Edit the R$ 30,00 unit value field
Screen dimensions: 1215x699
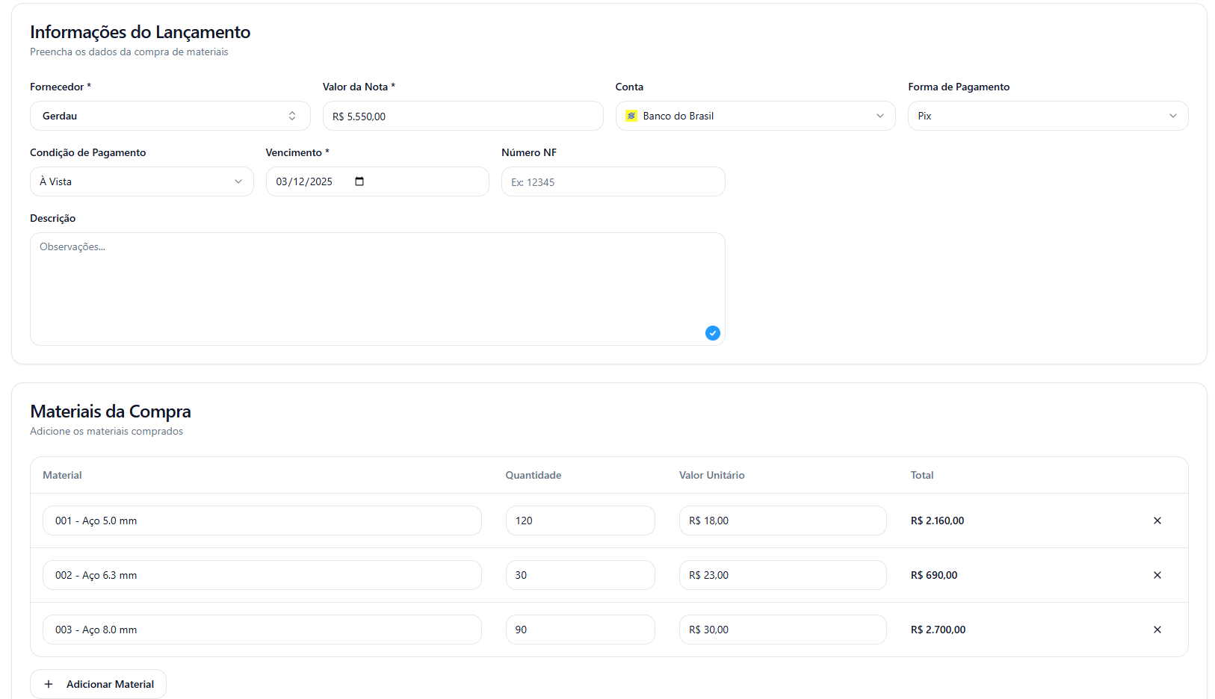(782, 630)
